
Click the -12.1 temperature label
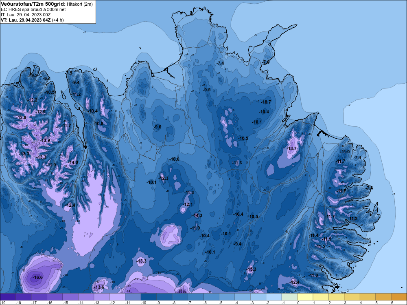tap(187, 204)
